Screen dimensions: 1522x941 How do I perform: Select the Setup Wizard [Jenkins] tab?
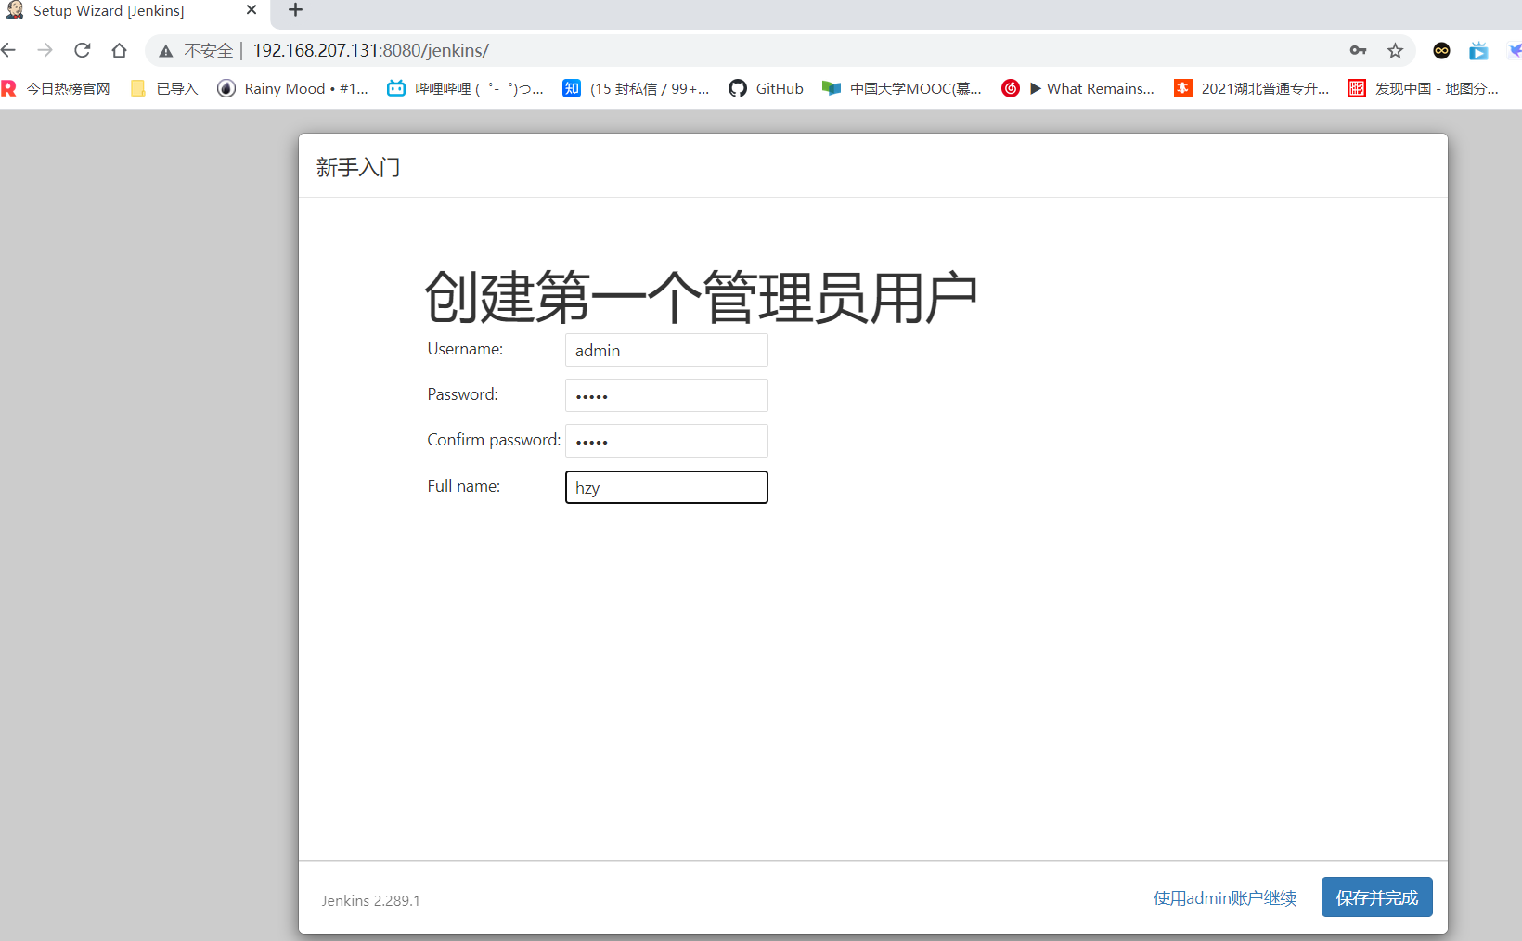coord(130,11)
